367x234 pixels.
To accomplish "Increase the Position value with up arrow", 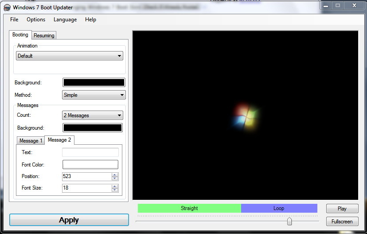I will 115,175.
